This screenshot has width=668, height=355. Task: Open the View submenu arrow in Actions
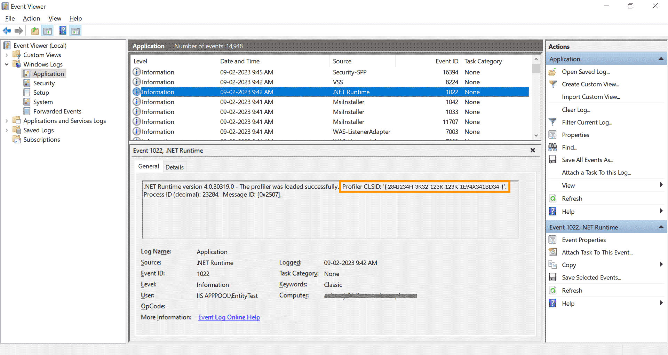[x=661, y=185]
